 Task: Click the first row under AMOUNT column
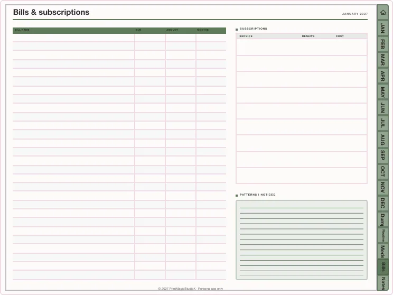(x=181, y=38)
